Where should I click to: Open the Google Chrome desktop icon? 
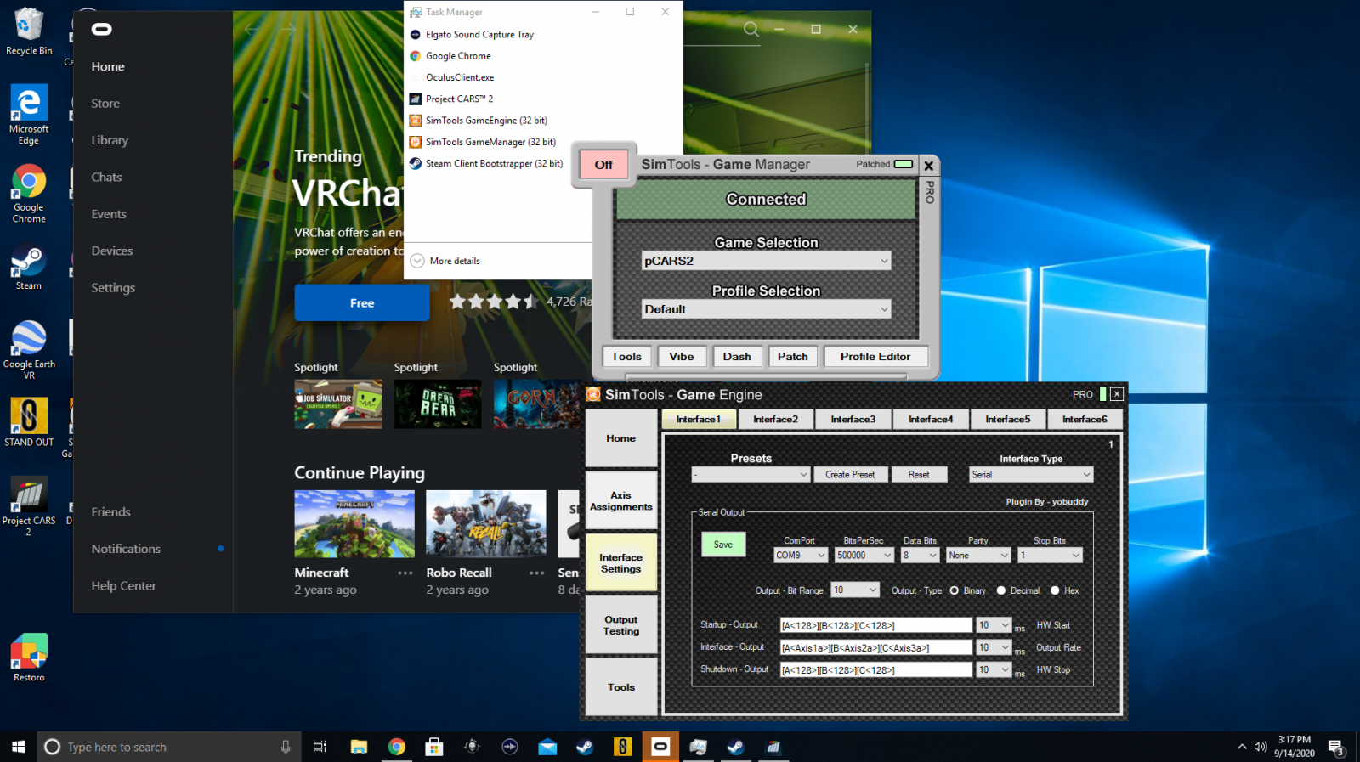[29, 194]
